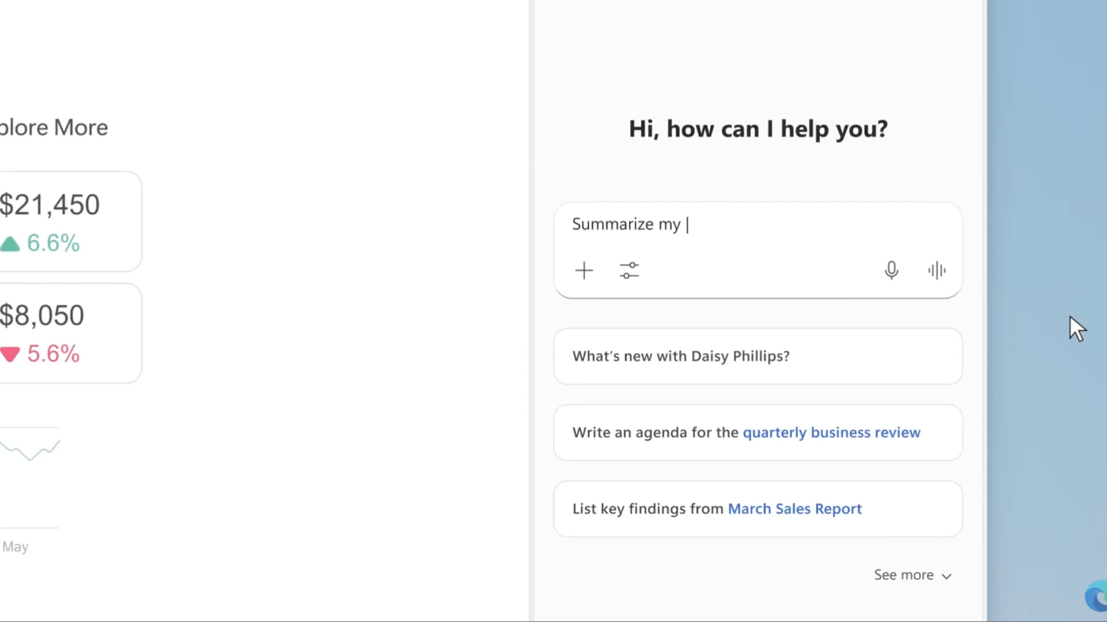The image size is (1107, 623).
Task: Open the March Sales Report link
Action: [x=795, y=509]
